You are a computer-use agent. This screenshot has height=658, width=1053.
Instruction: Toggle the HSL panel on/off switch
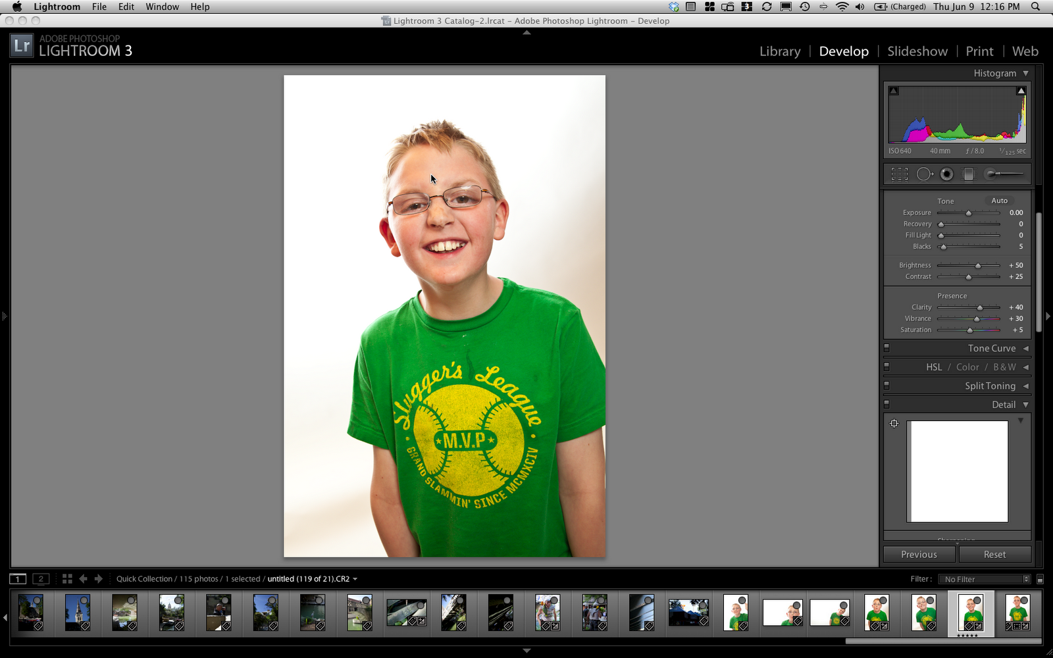click(x=886, y=367)
